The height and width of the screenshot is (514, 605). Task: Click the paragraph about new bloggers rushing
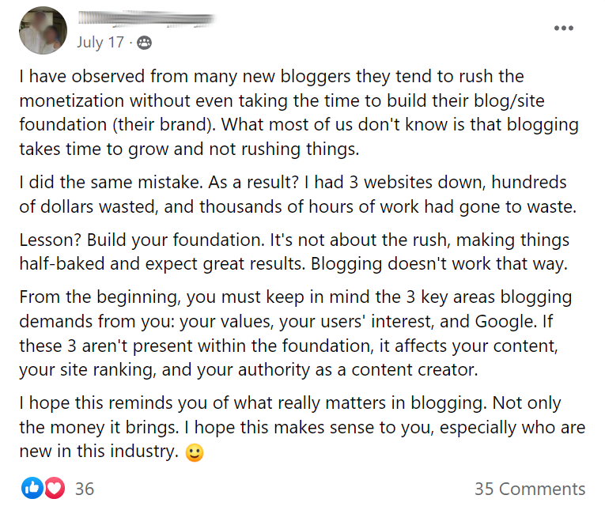(299, 112)
